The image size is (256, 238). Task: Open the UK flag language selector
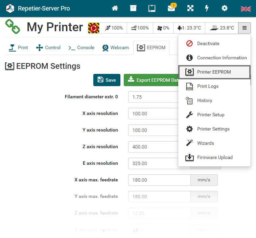246,9
